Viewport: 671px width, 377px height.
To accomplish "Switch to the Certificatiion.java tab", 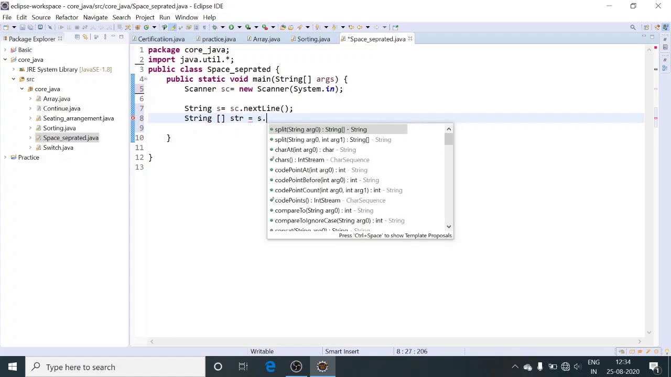I will (x=158, y=39).
